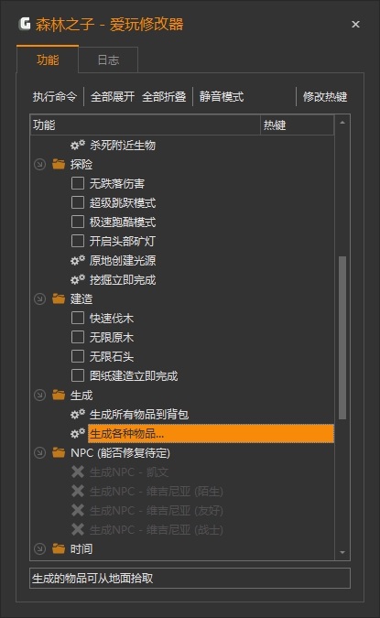Click gear icon for 生成所有物品到背包
380x618 pixels.
(x=78, y=414)
